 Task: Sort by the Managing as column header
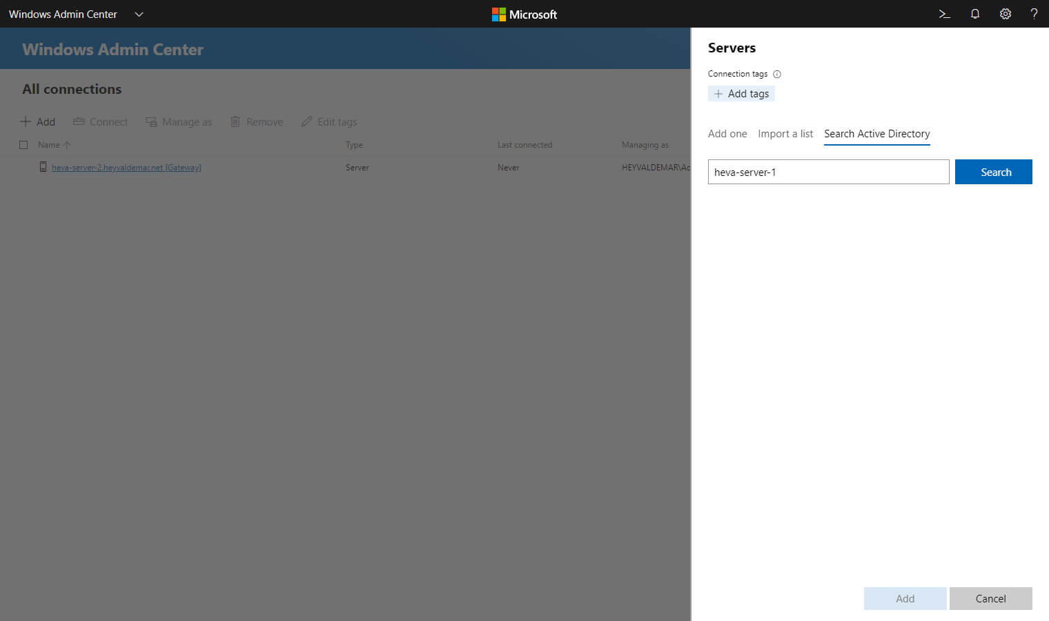645,145
